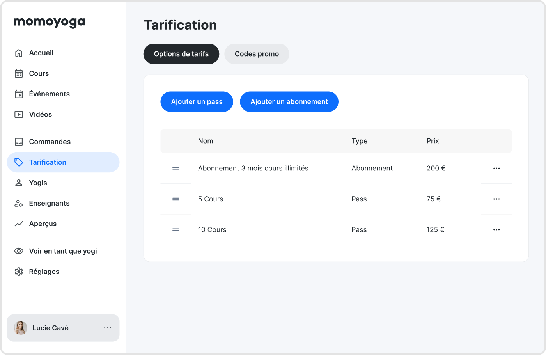Click the 125 € price

pyautogui.click(x=435, y=230)
